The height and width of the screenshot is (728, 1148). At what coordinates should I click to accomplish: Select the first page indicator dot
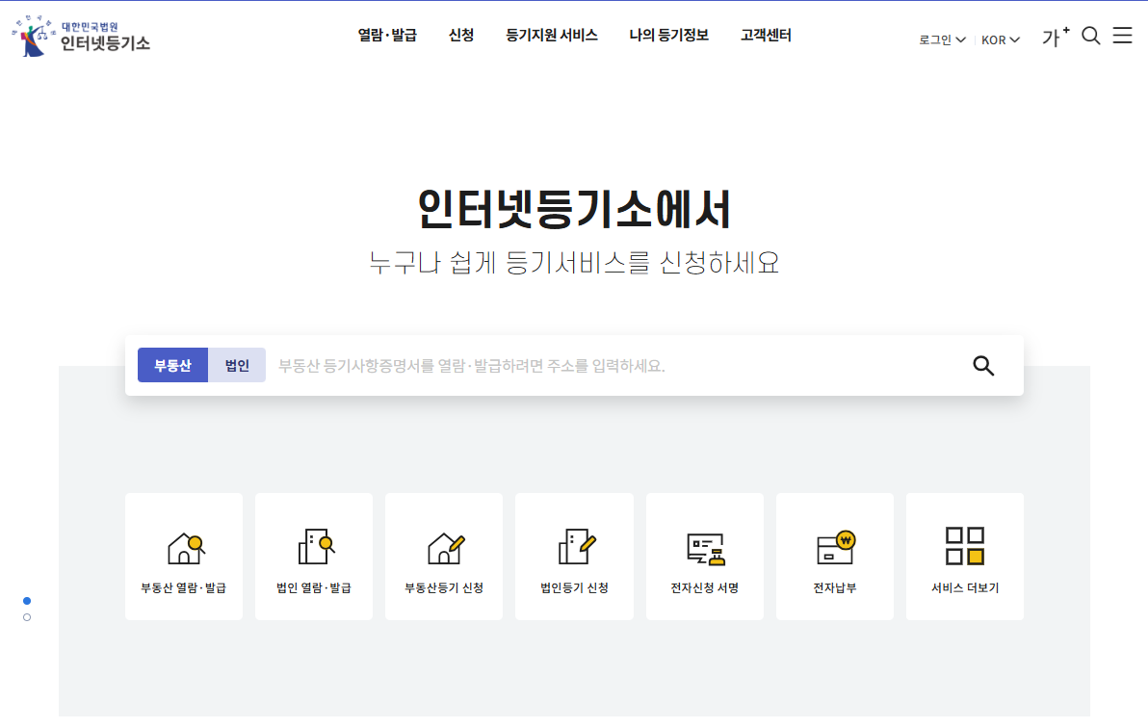pos(27,601)
